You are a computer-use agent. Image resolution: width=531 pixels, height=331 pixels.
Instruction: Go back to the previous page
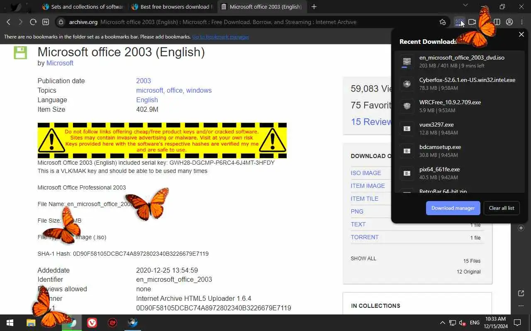[8, 22]
